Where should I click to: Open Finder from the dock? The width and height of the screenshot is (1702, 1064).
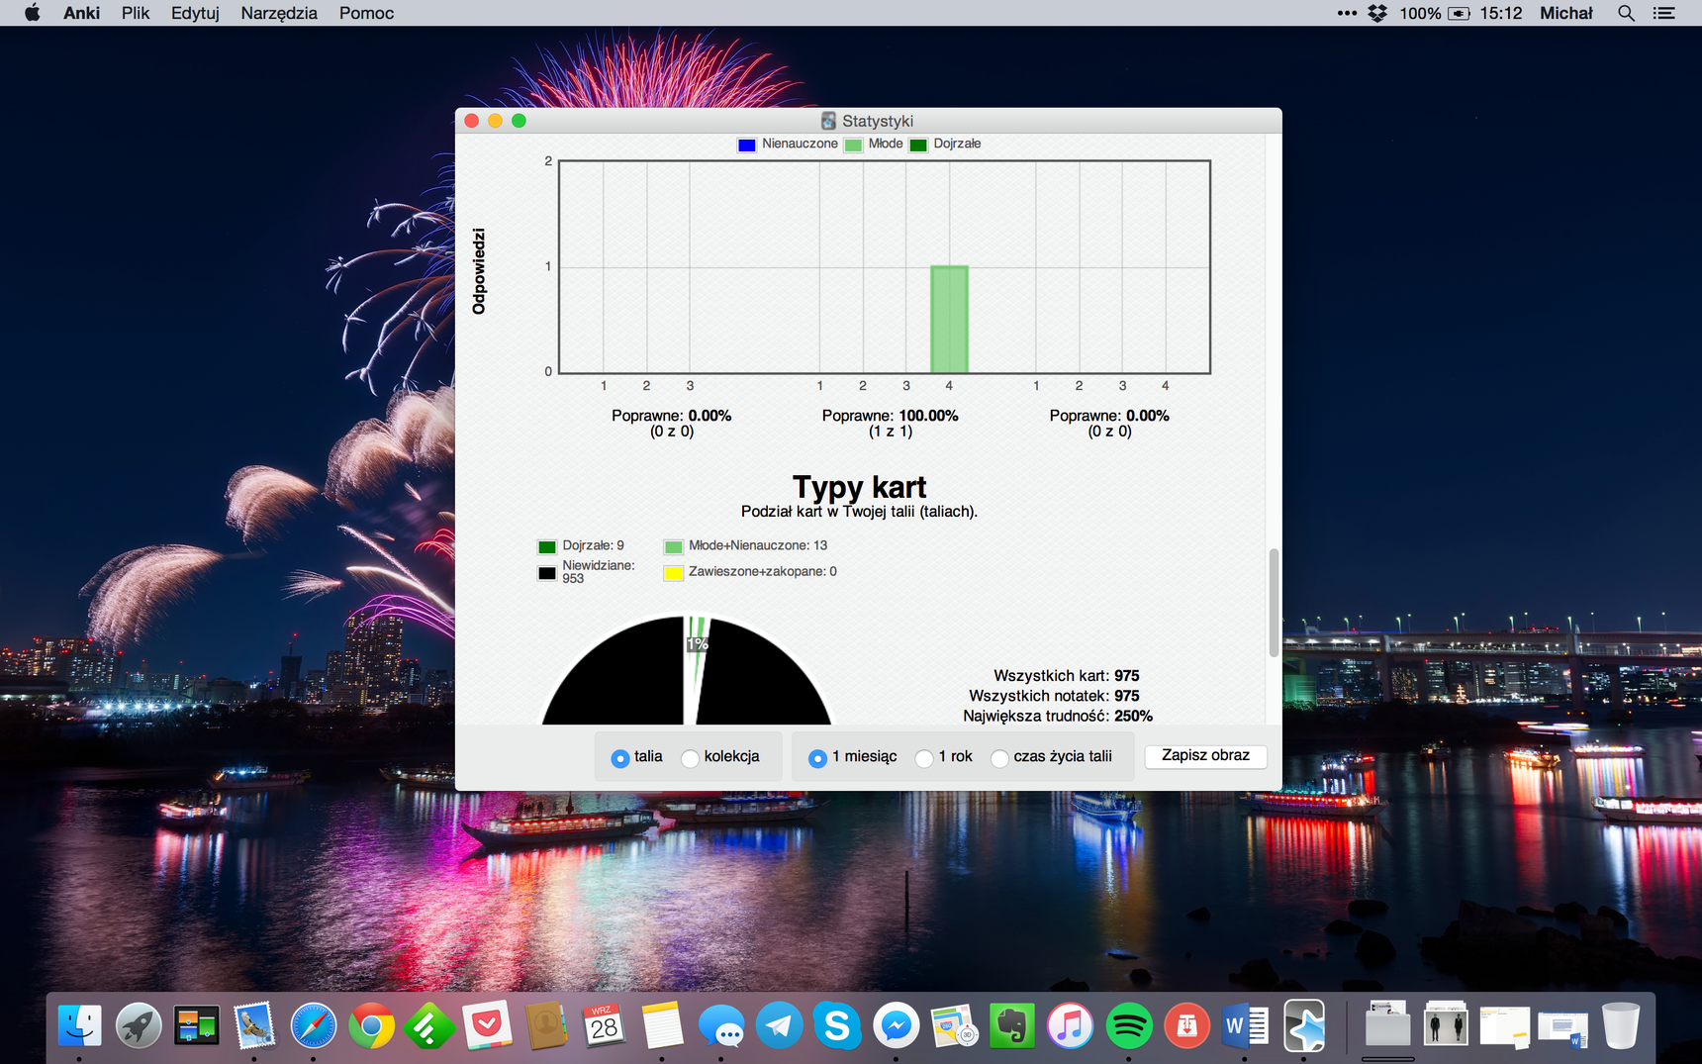coord(79,1026)
